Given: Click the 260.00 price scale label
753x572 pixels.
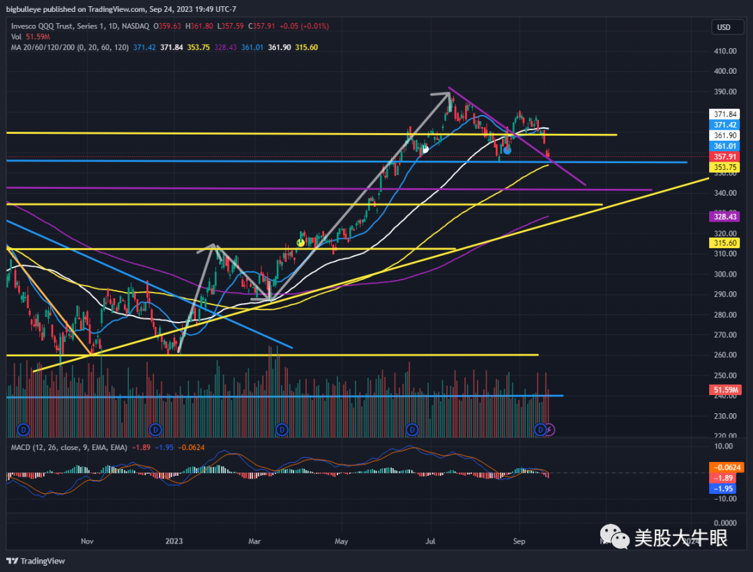Looking at the screenshot, I should click(x=725, y=355).
